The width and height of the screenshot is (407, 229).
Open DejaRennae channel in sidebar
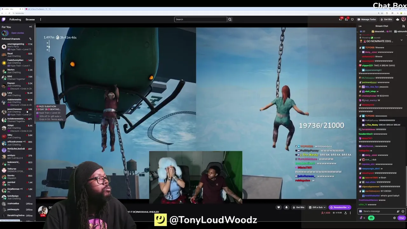(17, 190)
